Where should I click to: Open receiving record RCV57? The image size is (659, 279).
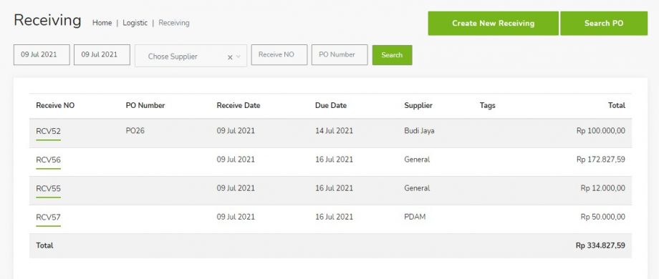tap(48, 217)
